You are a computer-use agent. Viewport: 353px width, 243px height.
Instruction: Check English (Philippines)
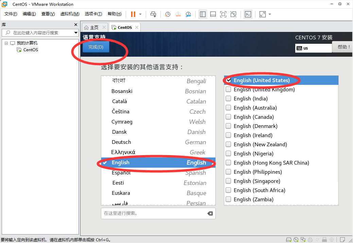pos(229,172)
